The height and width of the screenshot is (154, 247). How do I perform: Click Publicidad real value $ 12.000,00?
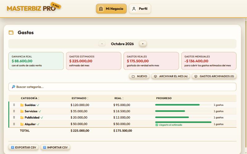122,118
